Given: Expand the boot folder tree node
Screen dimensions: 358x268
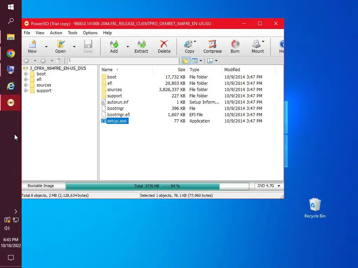Looking at the screenshot, I should (x=26, y=74).
